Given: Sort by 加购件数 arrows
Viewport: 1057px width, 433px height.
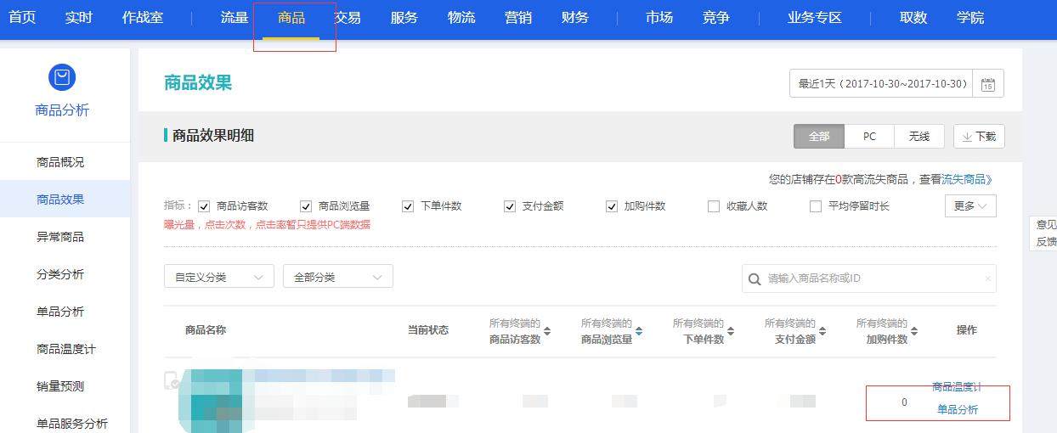Looking at the screenshot, I should pyautogui.click(x=914, y=331).
